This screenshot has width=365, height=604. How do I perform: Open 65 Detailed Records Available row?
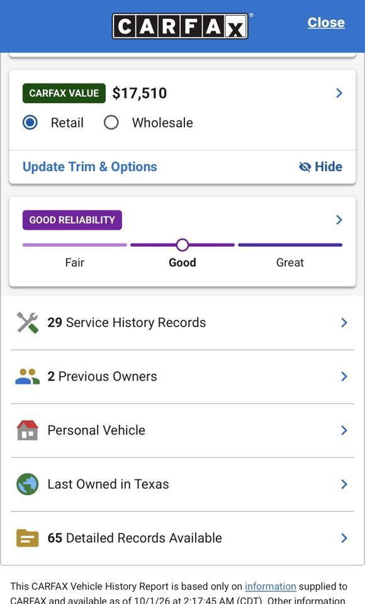click(x=182, y=538)
